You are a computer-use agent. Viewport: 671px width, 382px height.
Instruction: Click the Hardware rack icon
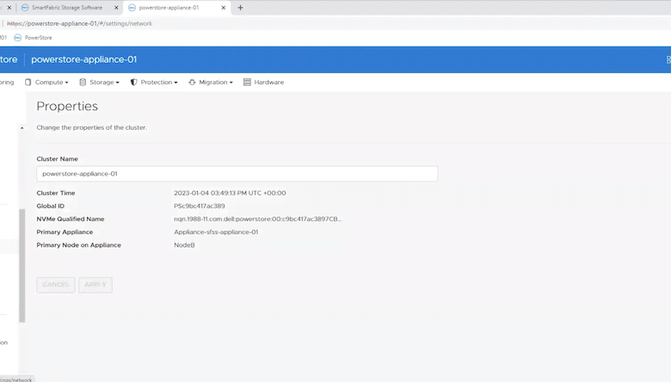247,82
